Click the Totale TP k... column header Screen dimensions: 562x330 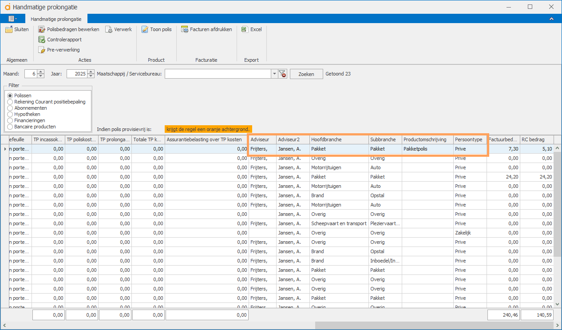click(x=148, y=139)
